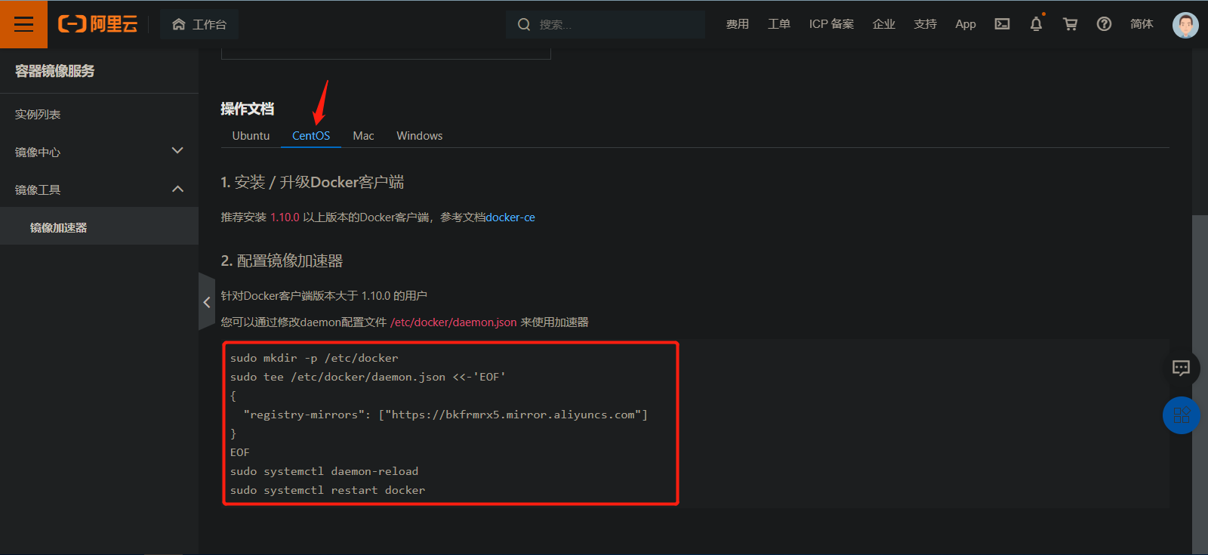Open the hamburger main menu
Viewport: 1208px width, 555px height.
23,24
